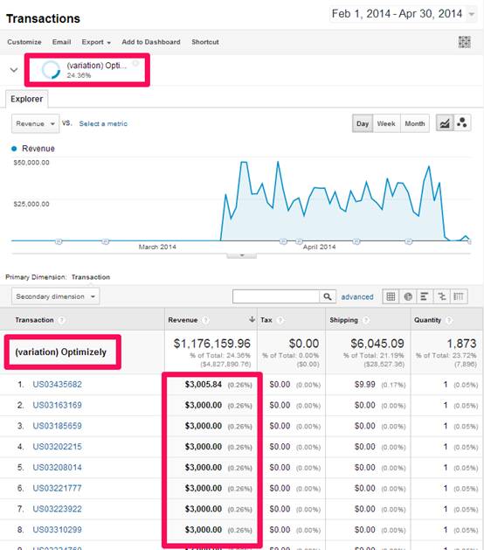Image resolution: width=484 pixels, height=550 pixels.
Task: Click the search magnifier button
Action: point(328,296)
